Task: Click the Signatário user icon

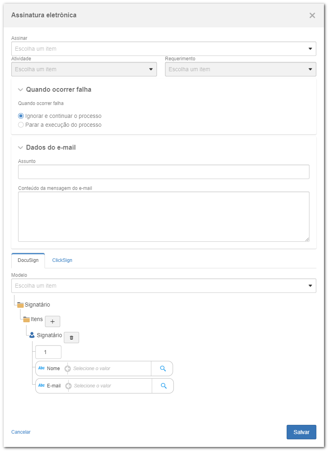Action: coord(32,335)
